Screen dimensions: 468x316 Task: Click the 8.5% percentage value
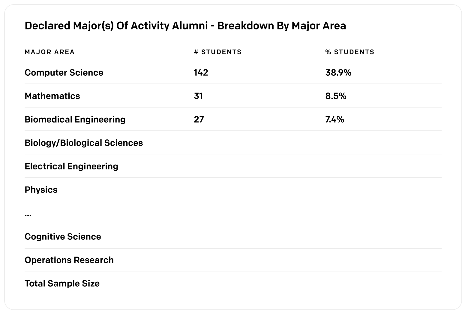tap(336, 96)
